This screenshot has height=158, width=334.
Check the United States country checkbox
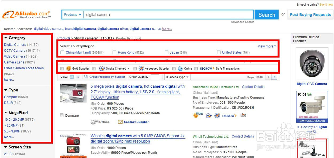[x=218, y=52]
